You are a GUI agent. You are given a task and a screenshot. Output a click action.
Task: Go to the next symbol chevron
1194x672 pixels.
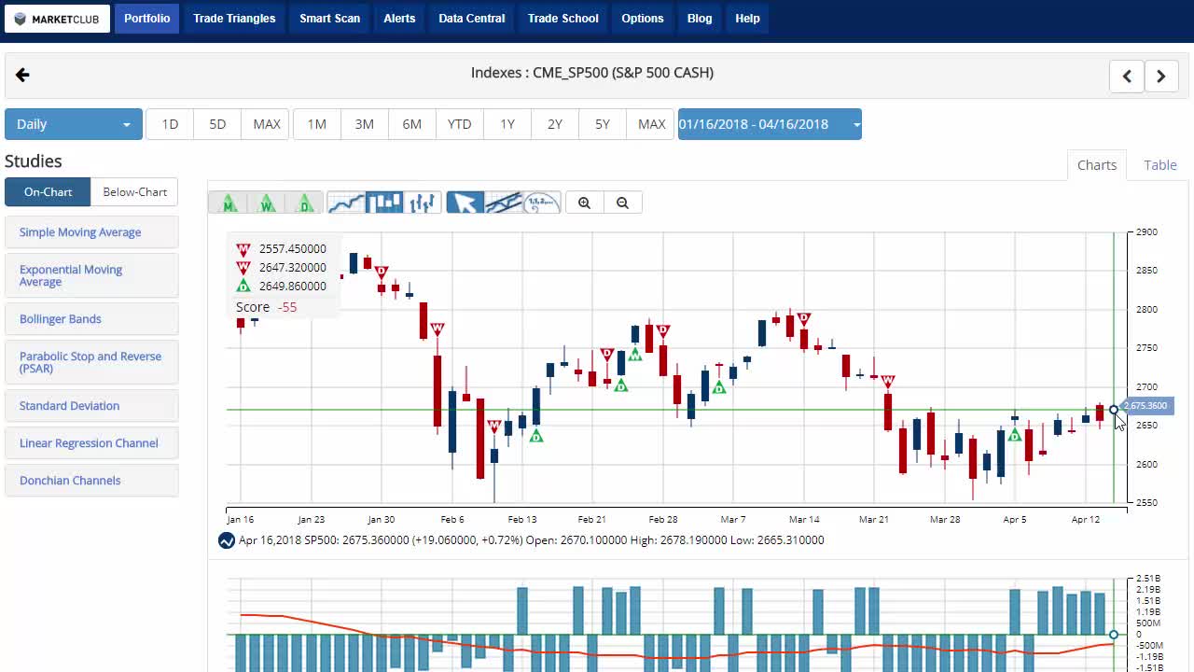tap(1161, 77)
